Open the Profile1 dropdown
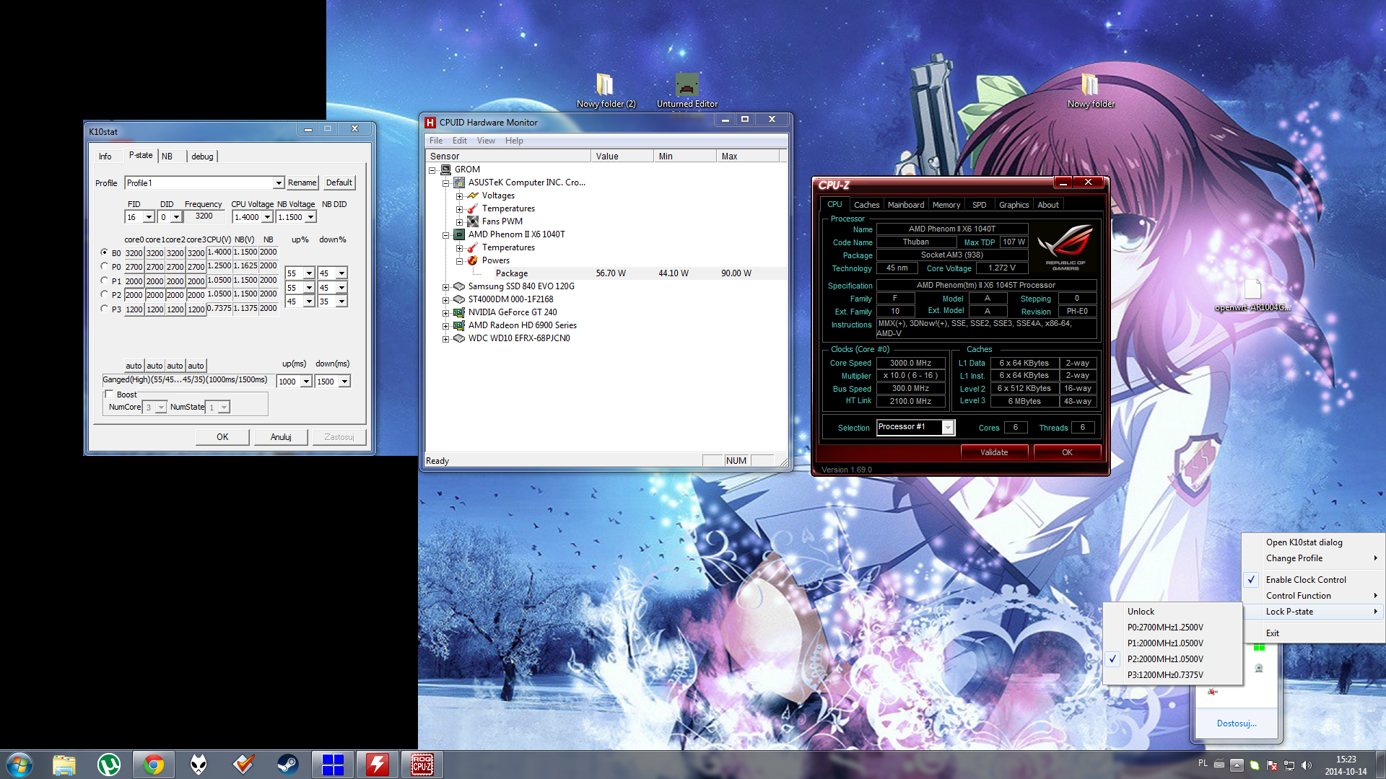This screenshot has width=1386, height=779. [278, 183]
